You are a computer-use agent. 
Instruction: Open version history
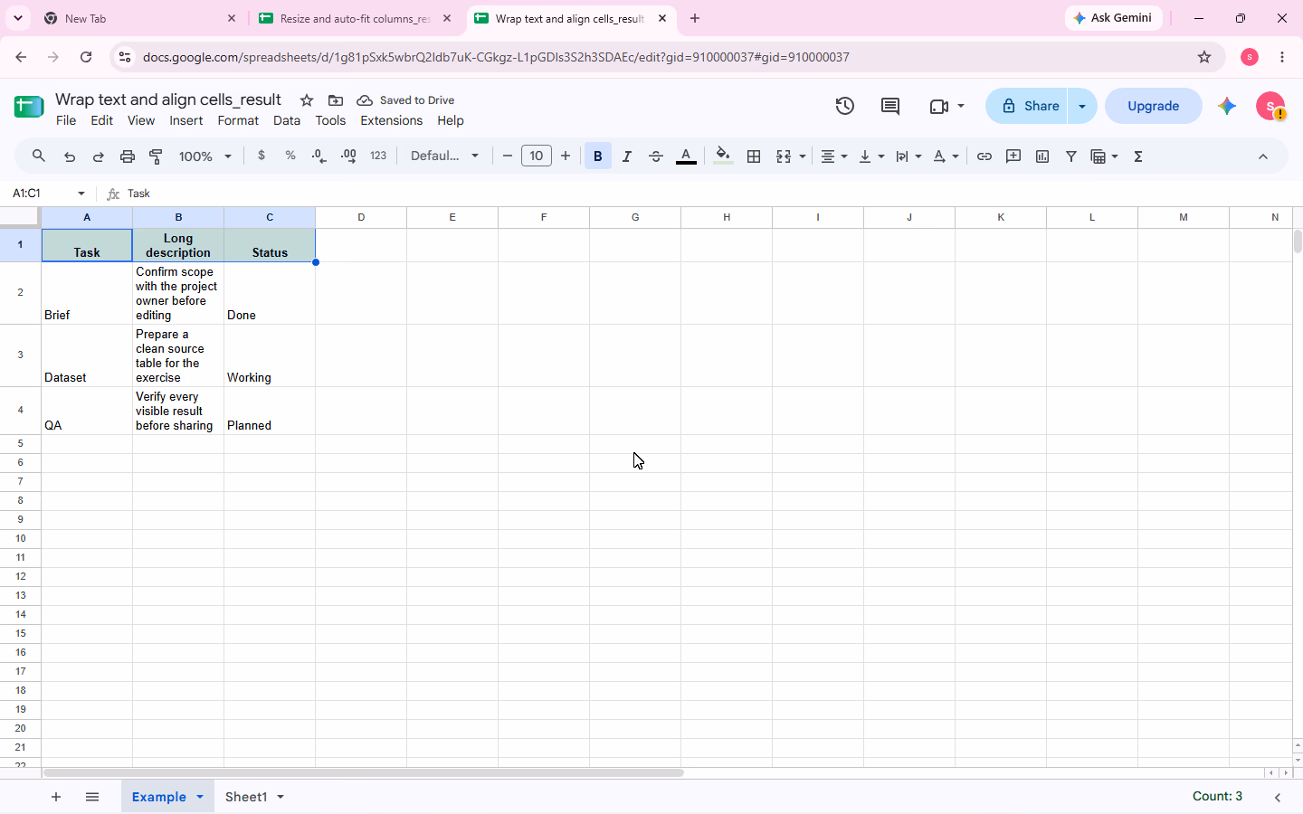(845, 106)
